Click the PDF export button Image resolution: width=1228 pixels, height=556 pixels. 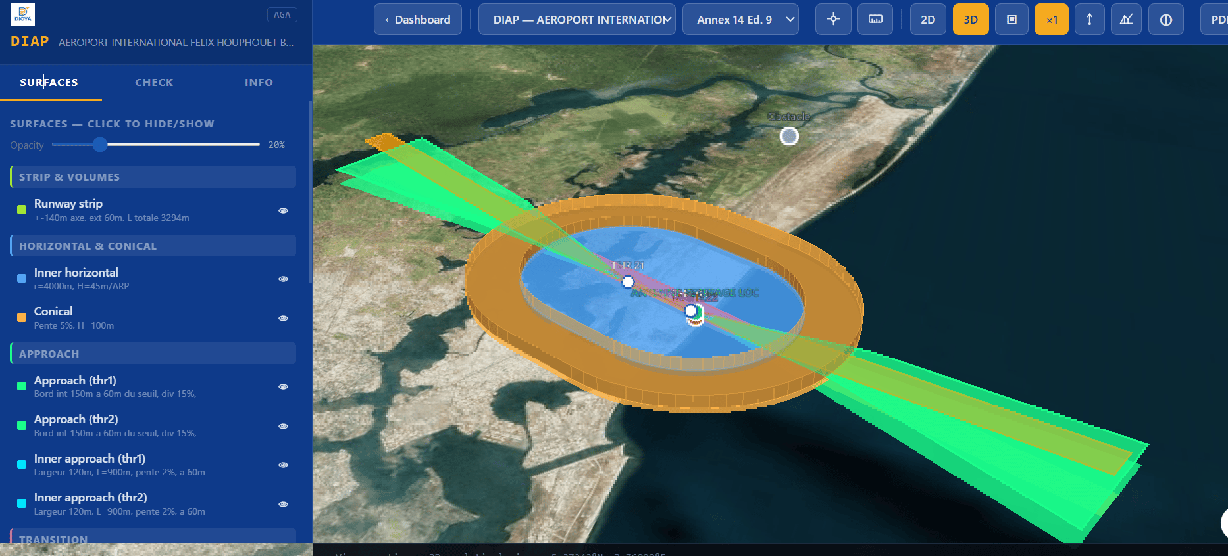[x=1215, y=19]
